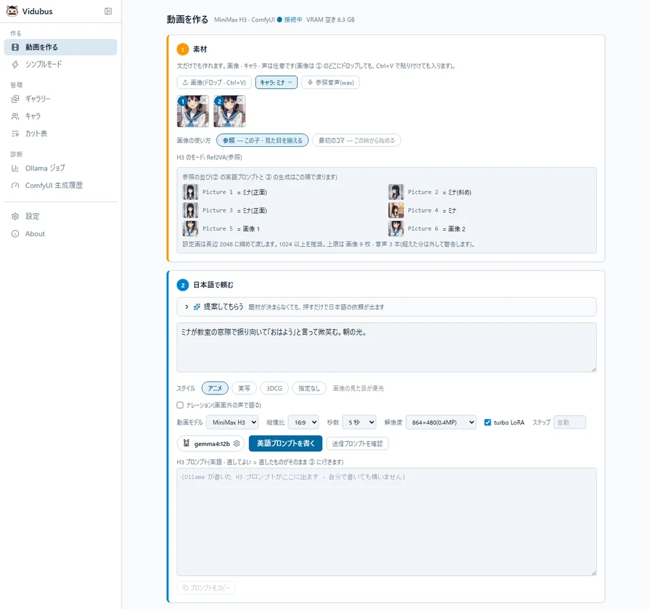Click the 接続中 connection status text
Image resolution: width=650 pixels, height=609 pixels.
[293, 19]
